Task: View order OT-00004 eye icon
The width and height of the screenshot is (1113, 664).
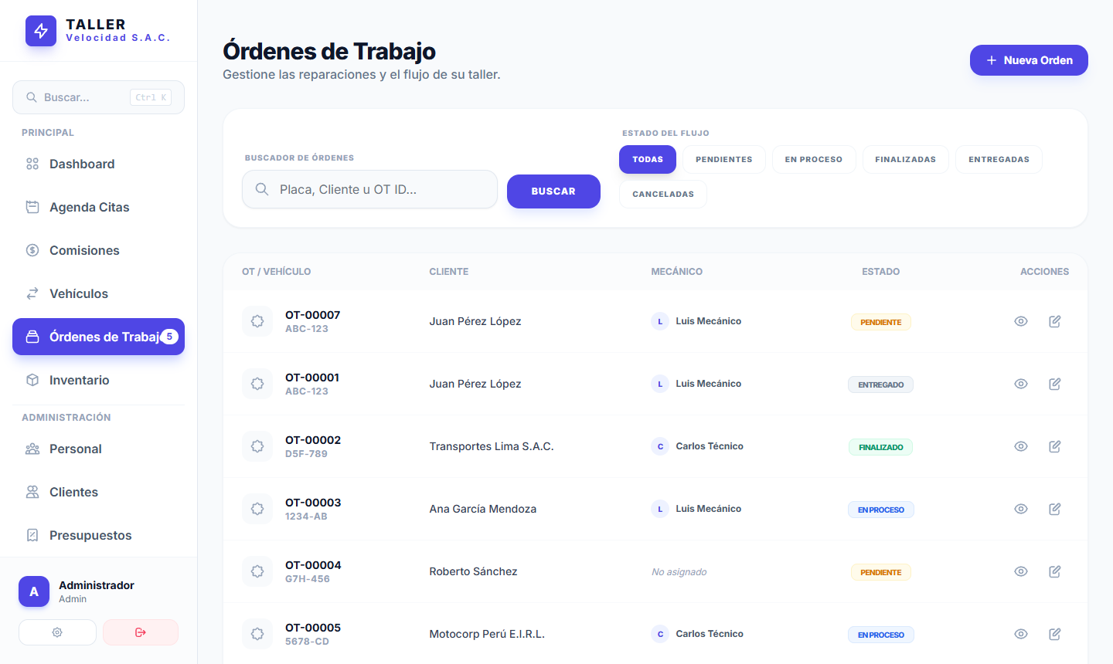Action: coord(1021,571)
